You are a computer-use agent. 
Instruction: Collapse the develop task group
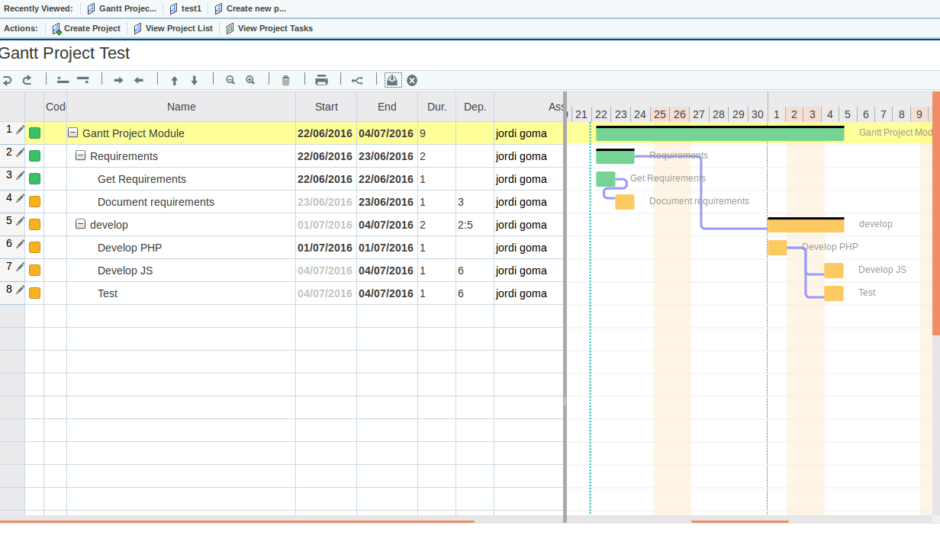[x=81, y=224]
